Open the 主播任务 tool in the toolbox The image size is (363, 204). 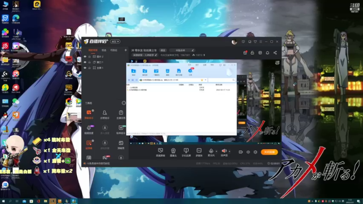pyautogui.click(x=121, y=115)
